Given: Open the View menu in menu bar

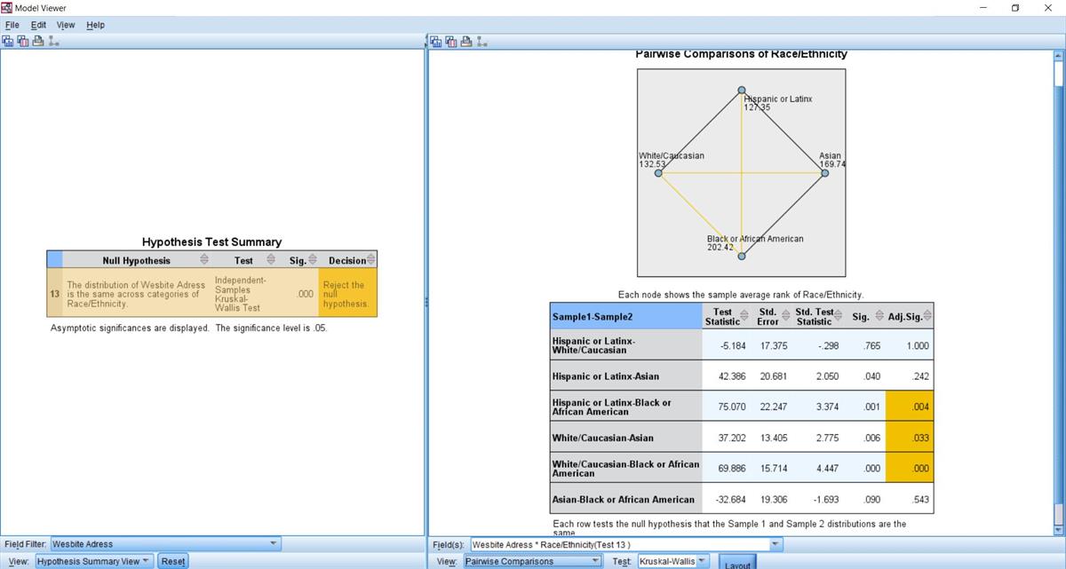Looking at the screenshot, I should (66, 25).
